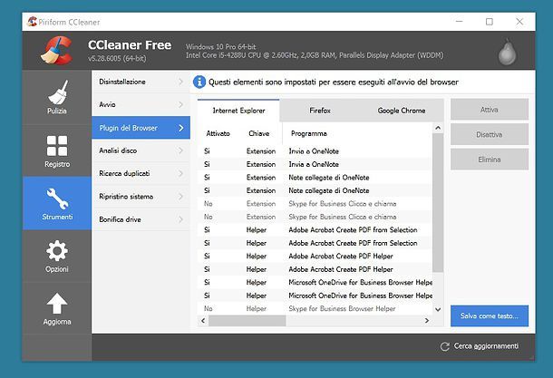The width and height of the screenshot is (553, 378).
Task: Click the vertical scrollbar of plugin list
Action: (x=438, y=208)
